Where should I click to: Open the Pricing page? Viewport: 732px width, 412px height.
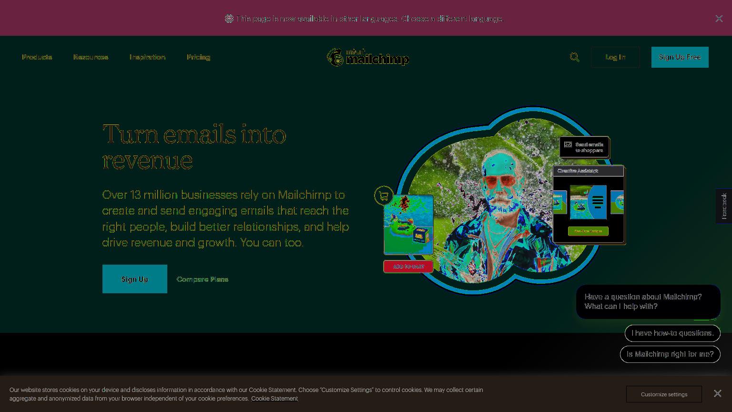click(198, 57)
